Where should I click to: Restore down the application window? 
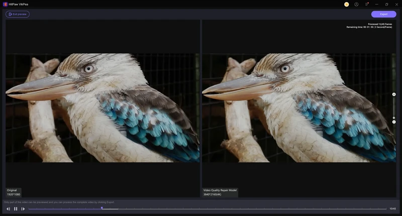386,4
